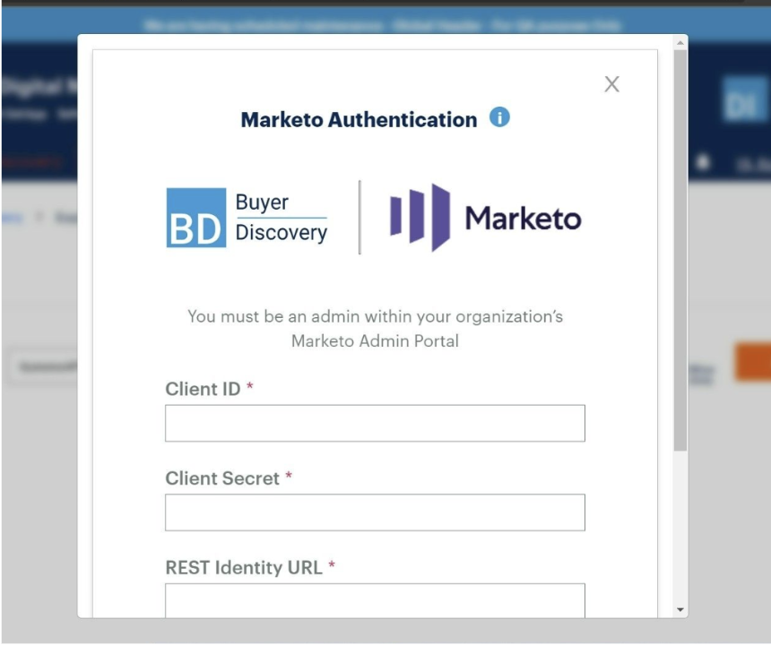The width and height of the screenshot is (771, 645).
Task: Close the Marketo Authentication dialog
Action: pos(612,83)
